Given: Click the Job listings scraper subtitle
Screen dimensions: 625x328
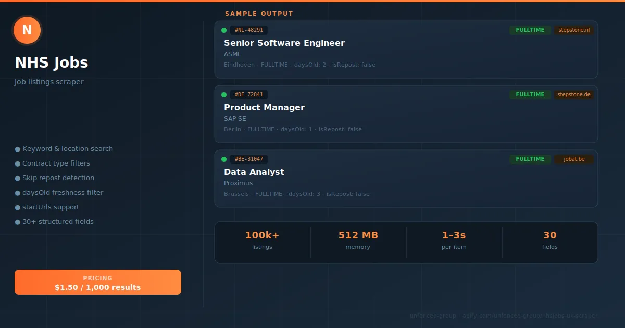Looking at the screenshot, I should pyautogui.click(x=49, y=82).
